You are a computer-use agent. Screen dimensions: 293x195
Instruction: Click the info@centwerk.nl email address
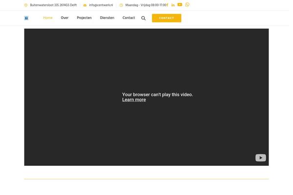click(x=102, y=5)
